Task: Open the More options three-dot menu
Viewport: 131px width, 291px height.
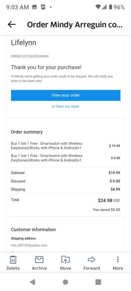Action: (x=118, y=259)
